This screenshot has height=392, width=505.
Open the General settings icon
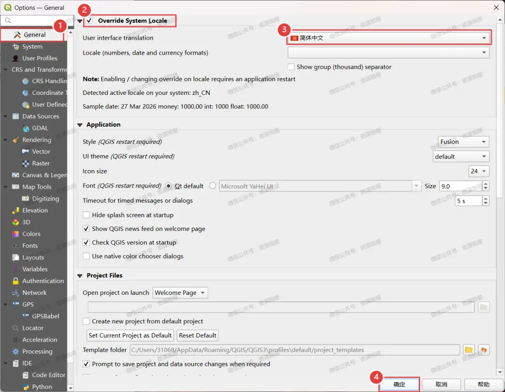pyautogui.click(x=17, y=35)
